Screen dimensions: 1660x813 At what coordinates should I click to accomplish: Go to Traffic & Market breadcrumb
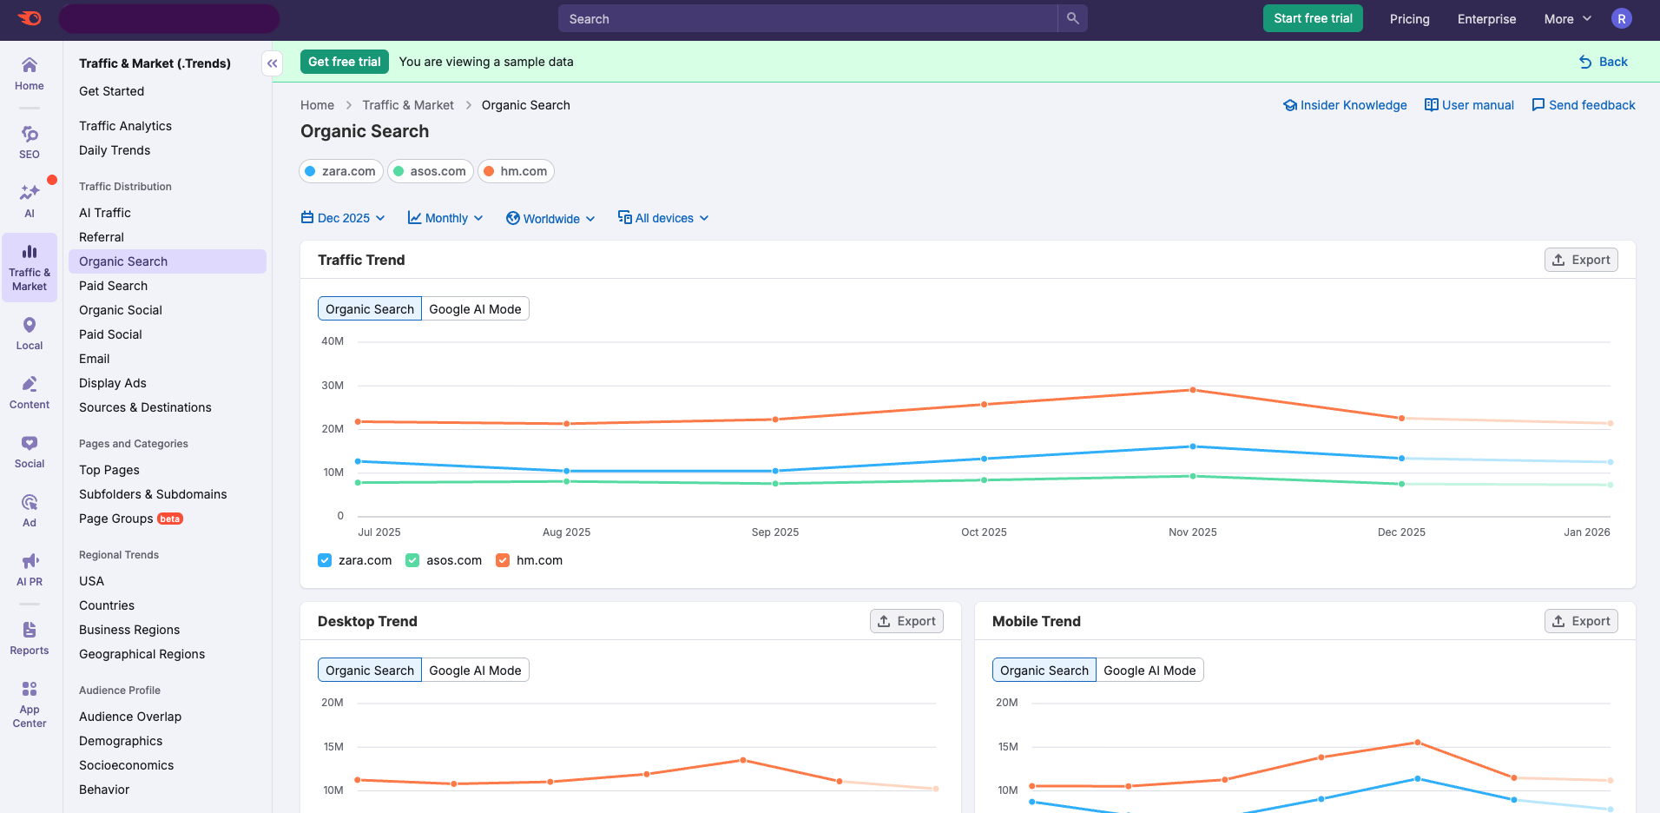click(x=408, y=105)
